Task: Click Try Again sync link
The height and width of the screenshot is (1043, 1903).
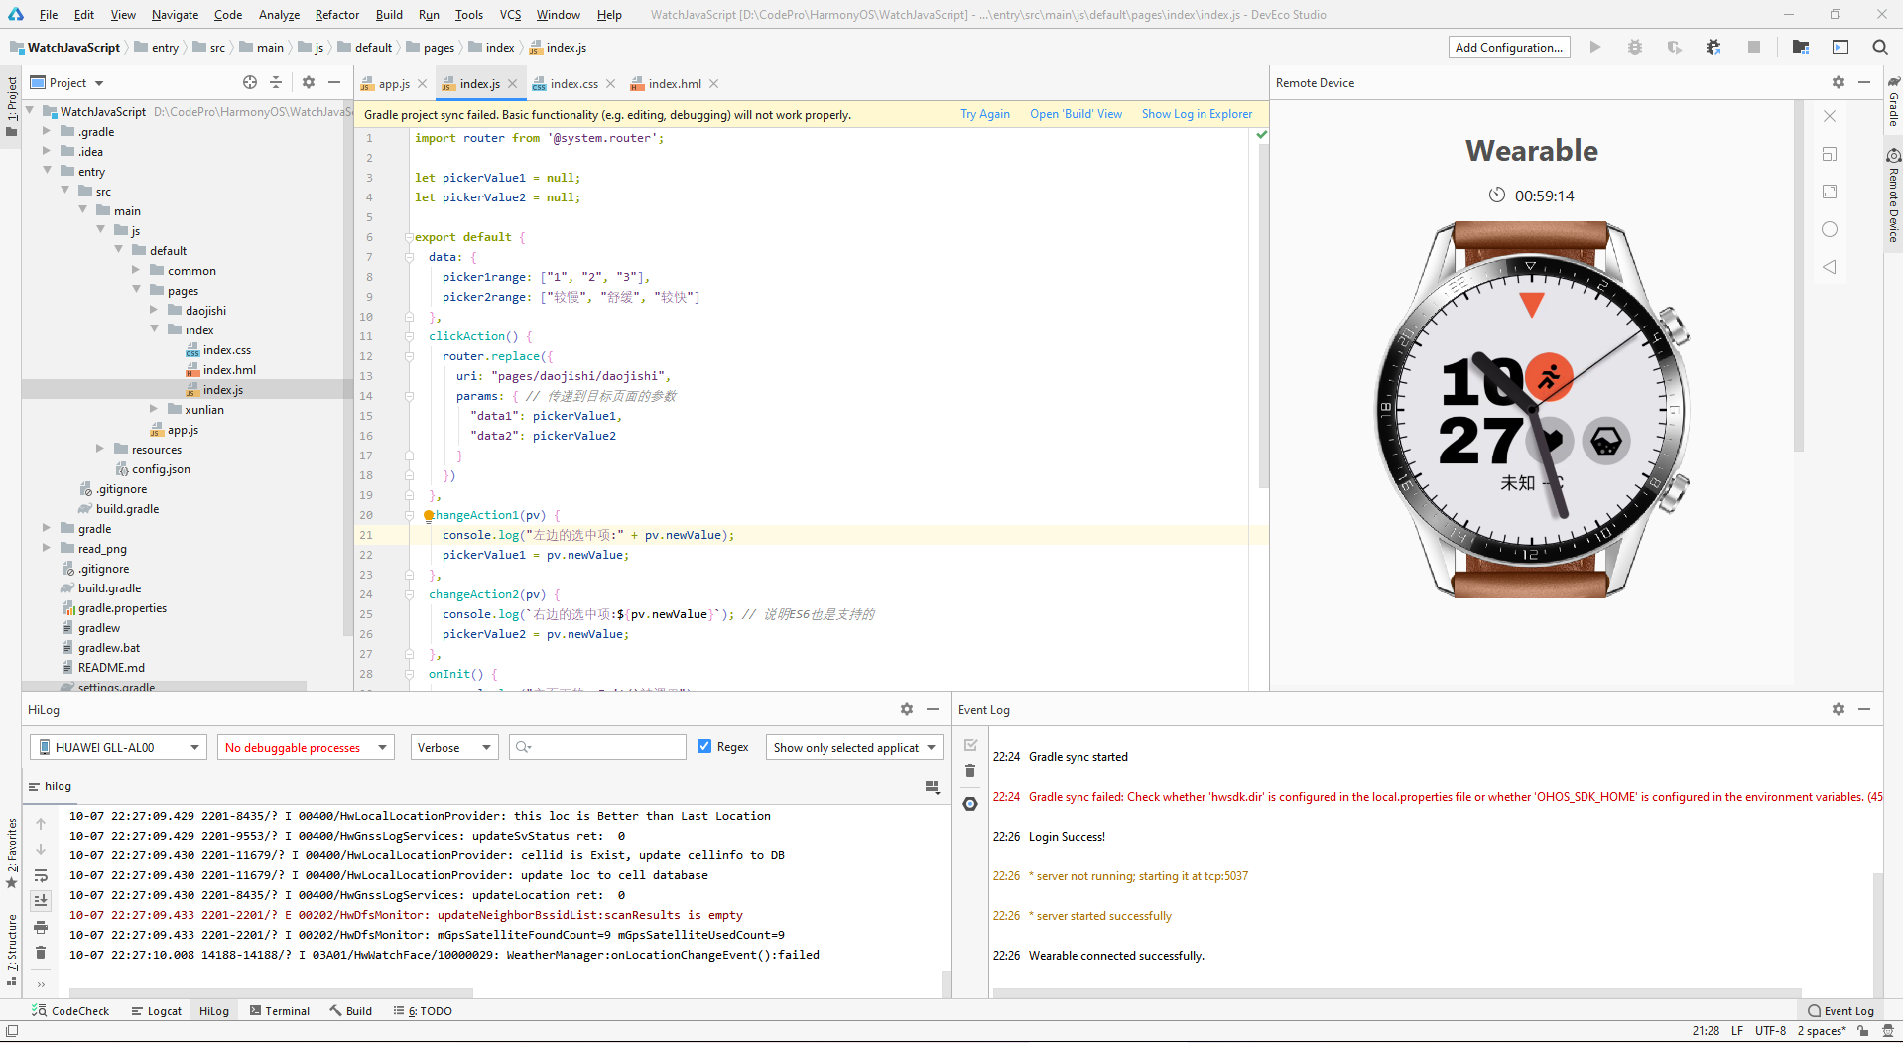Action: (985, 114)
